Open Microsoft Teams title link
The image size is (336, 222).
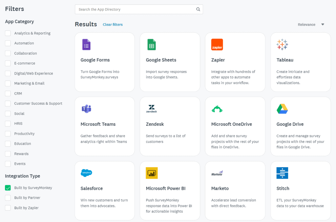(98, 124)
